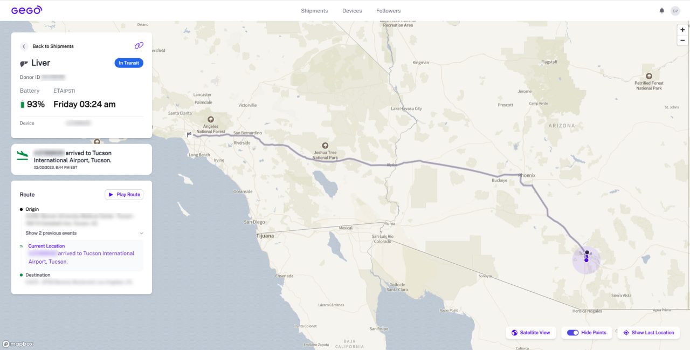The image size is (690, 350).
Task: Zoom in on the map
Action: point(682,30)
